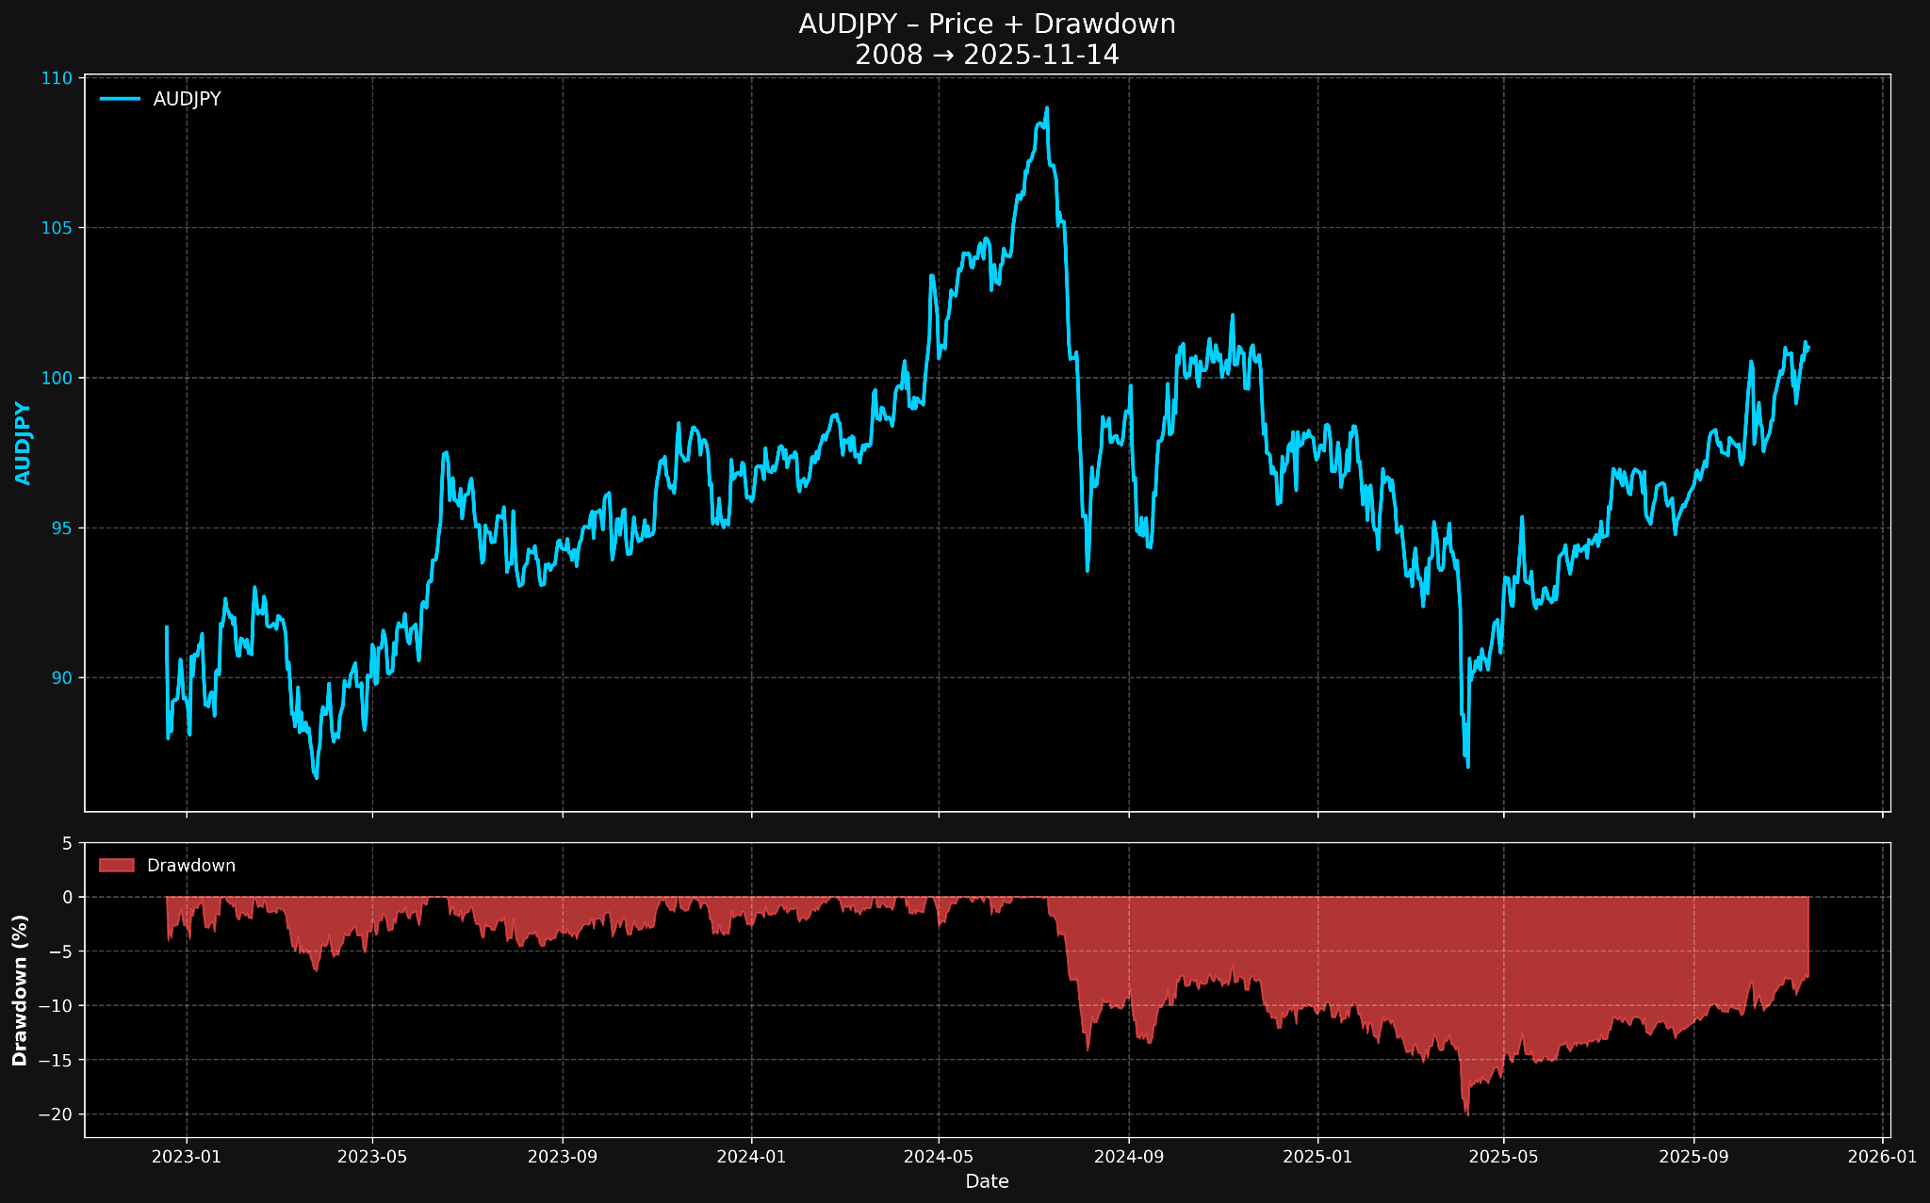The image size is (1930, 1203).
Task: Click the 95 price axis tick label
Action: 61,528
